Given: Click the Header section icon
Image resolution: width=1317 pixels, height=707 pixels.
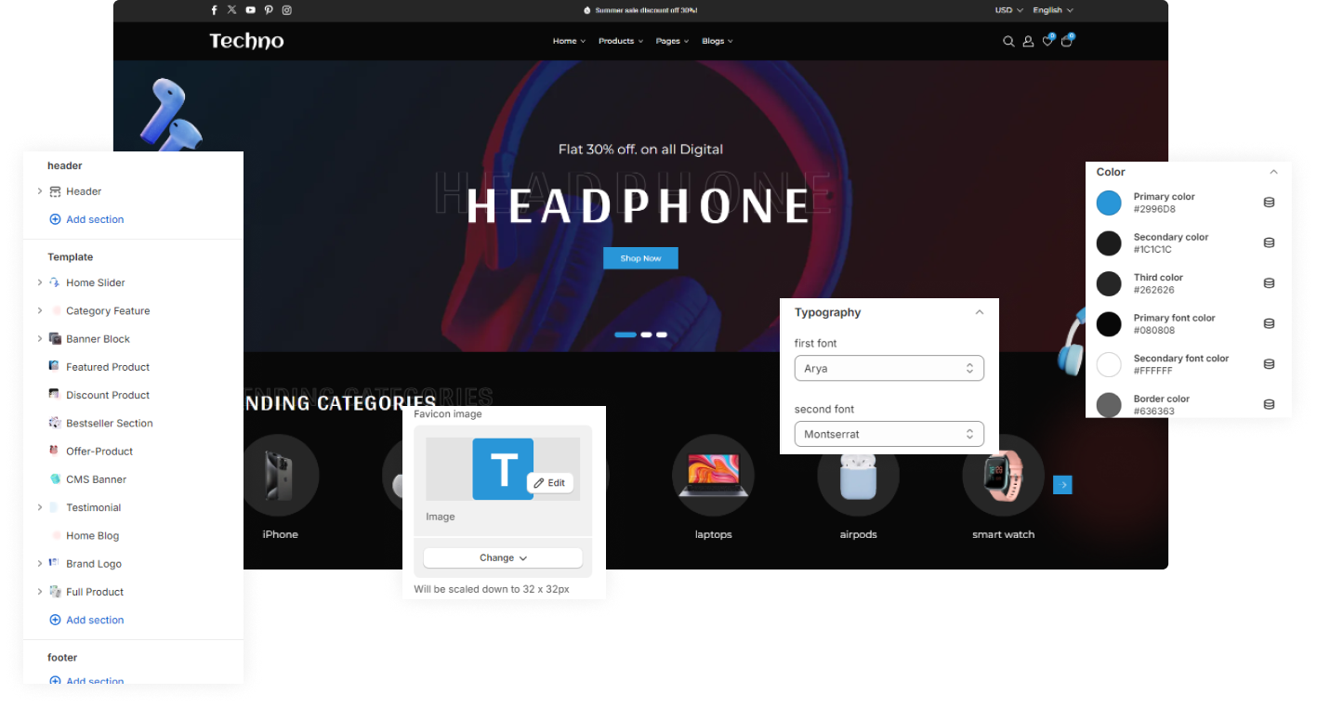Looking at the screenshot, I should pos(55,191).
